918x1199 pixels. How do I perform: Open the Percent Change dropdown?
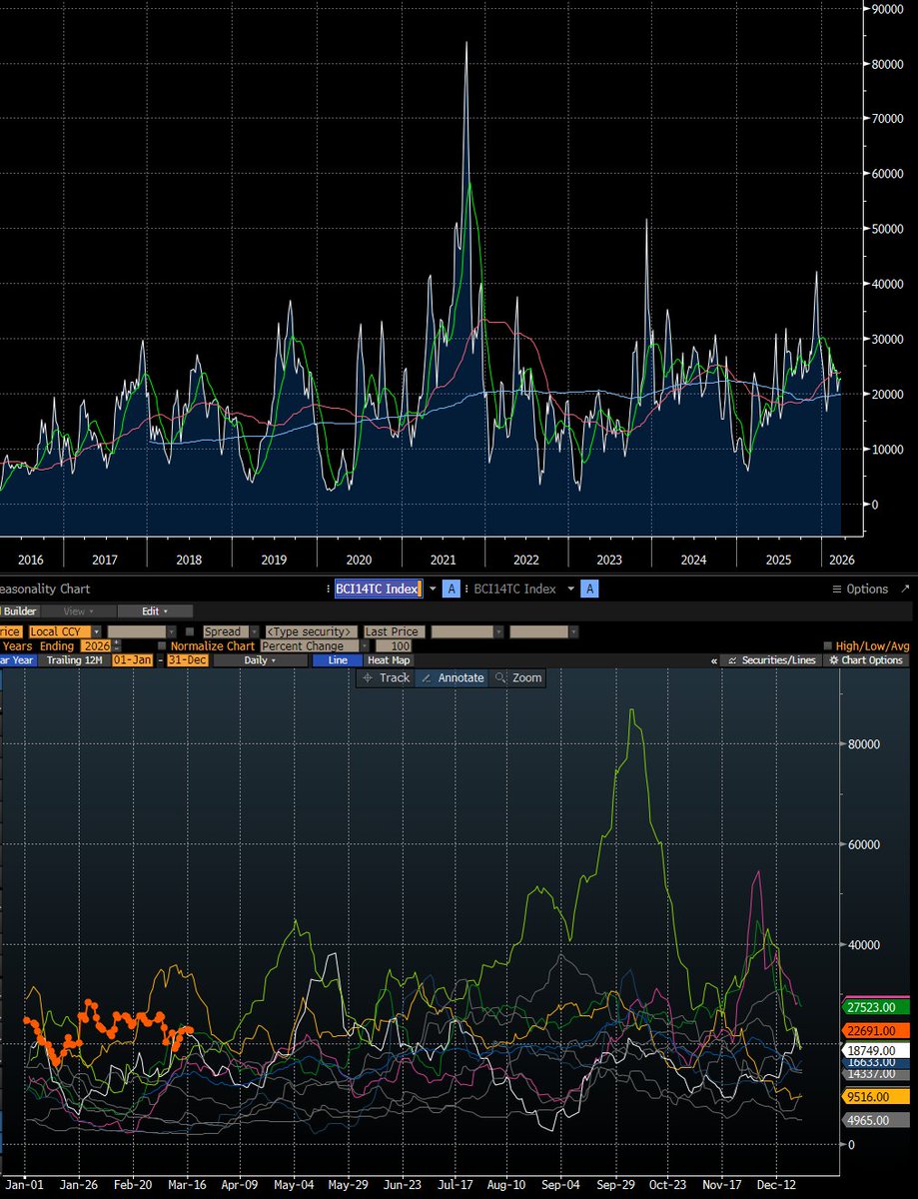(314, 646)
